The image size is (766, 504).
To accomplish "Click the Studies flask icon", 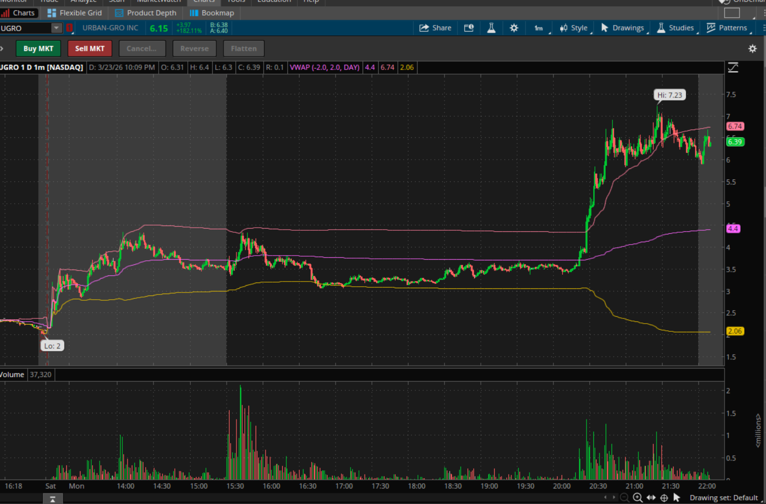I will [x=661, y=28].
